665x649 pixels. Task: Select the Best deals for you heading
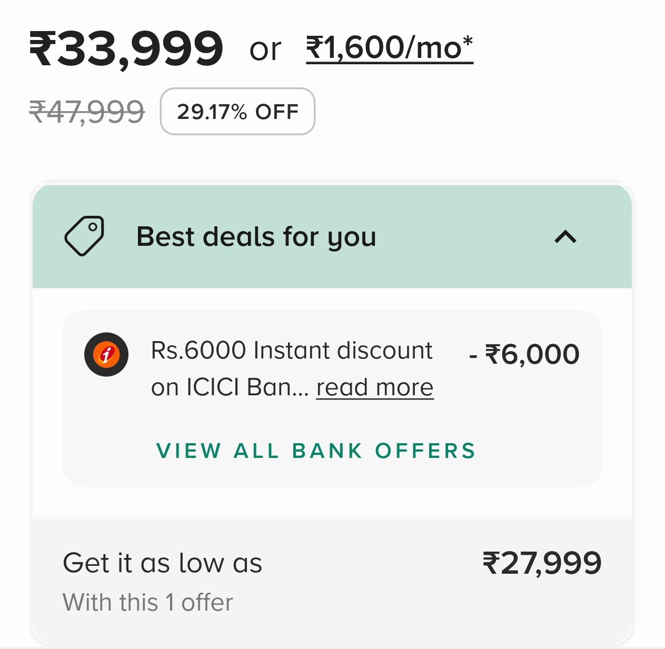tap(256, 236)
